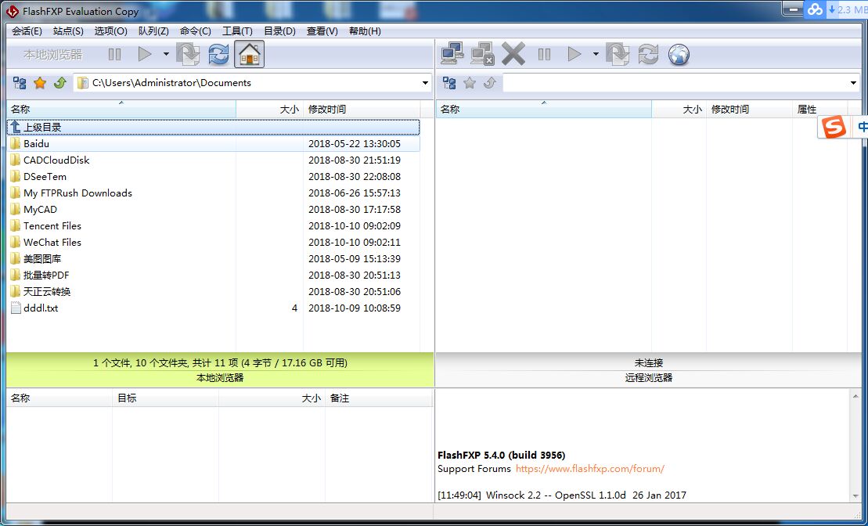Click the play/transfer icon in the local toolbar
The width and height of the screenshot is (868, 526).
click(145, 54)
